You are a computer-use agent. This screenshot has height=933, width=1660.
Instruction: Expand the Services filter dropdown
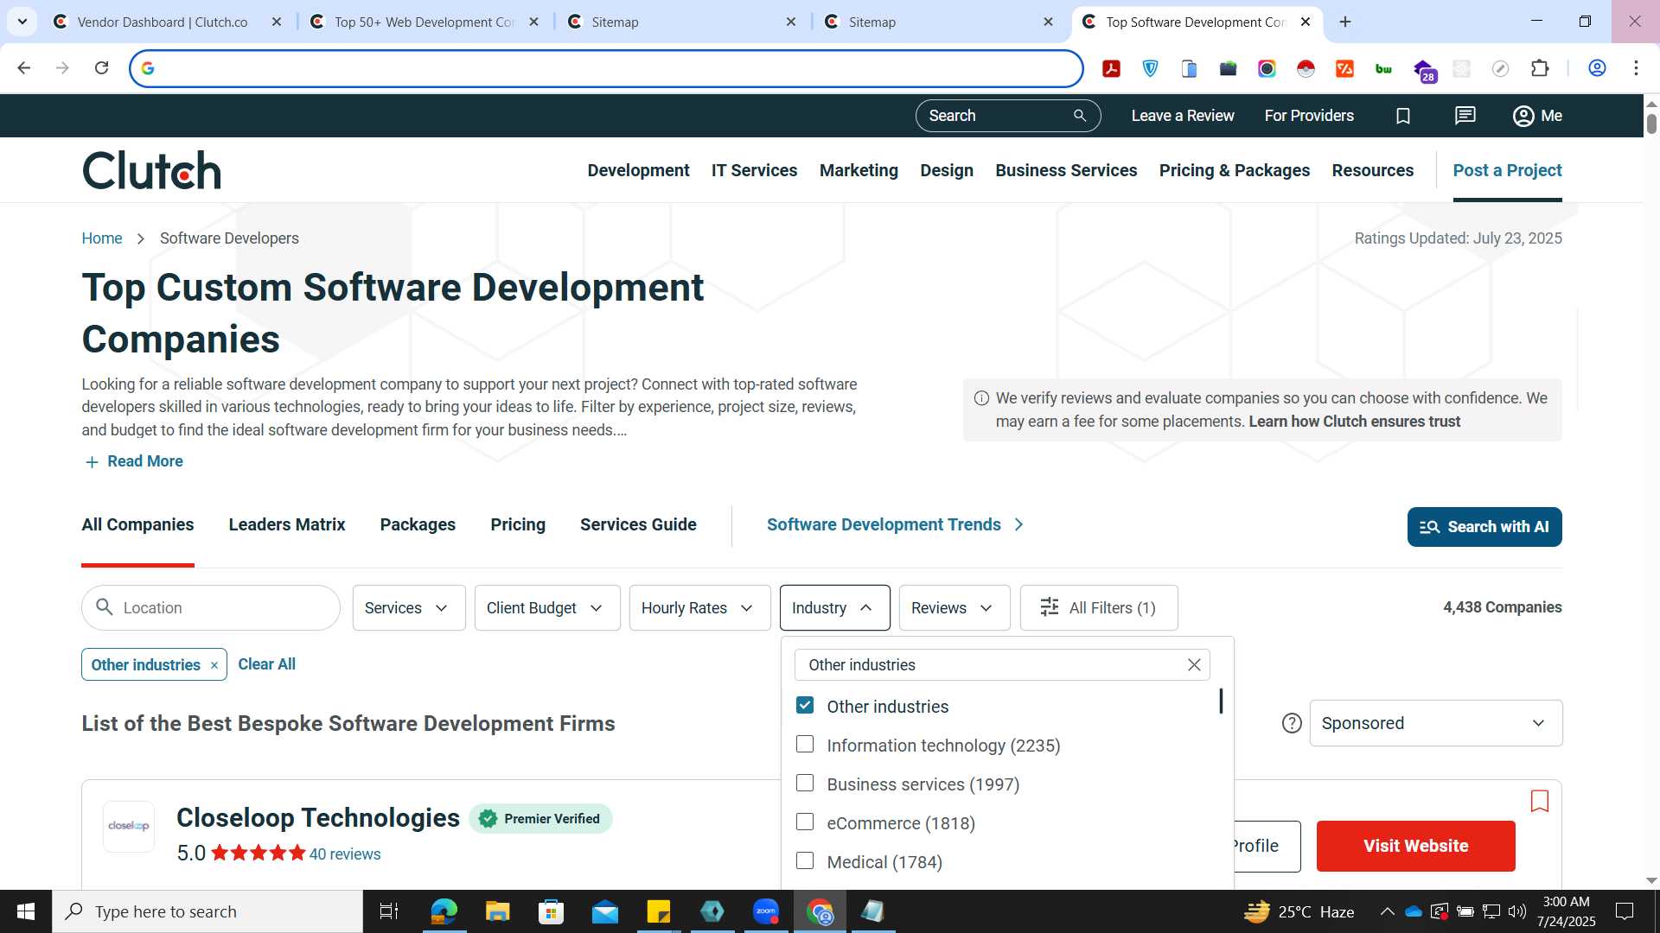coord(408,608)
